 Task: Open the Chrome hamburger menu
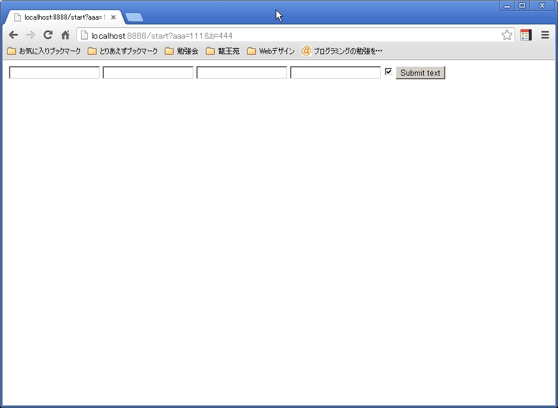[x=545, y=35]
